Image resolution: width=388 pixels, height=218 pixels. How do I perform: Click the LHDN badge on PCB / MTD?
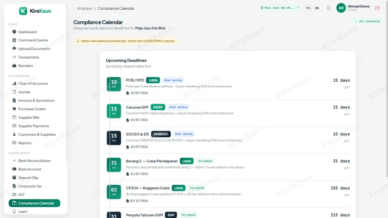tap(153, 80)
